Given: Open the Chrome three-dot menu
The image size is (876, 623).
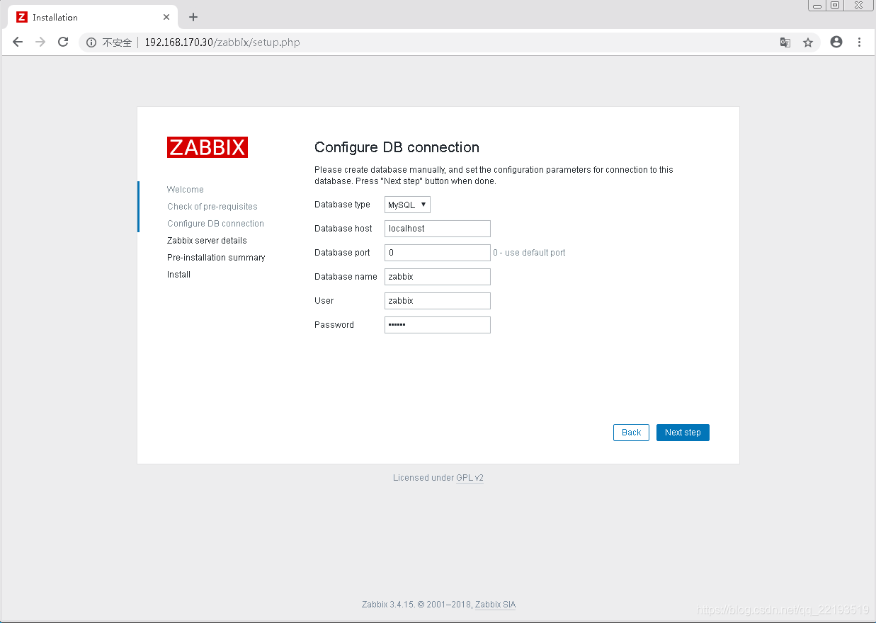Looking at the screenshot, I should 860,42.
